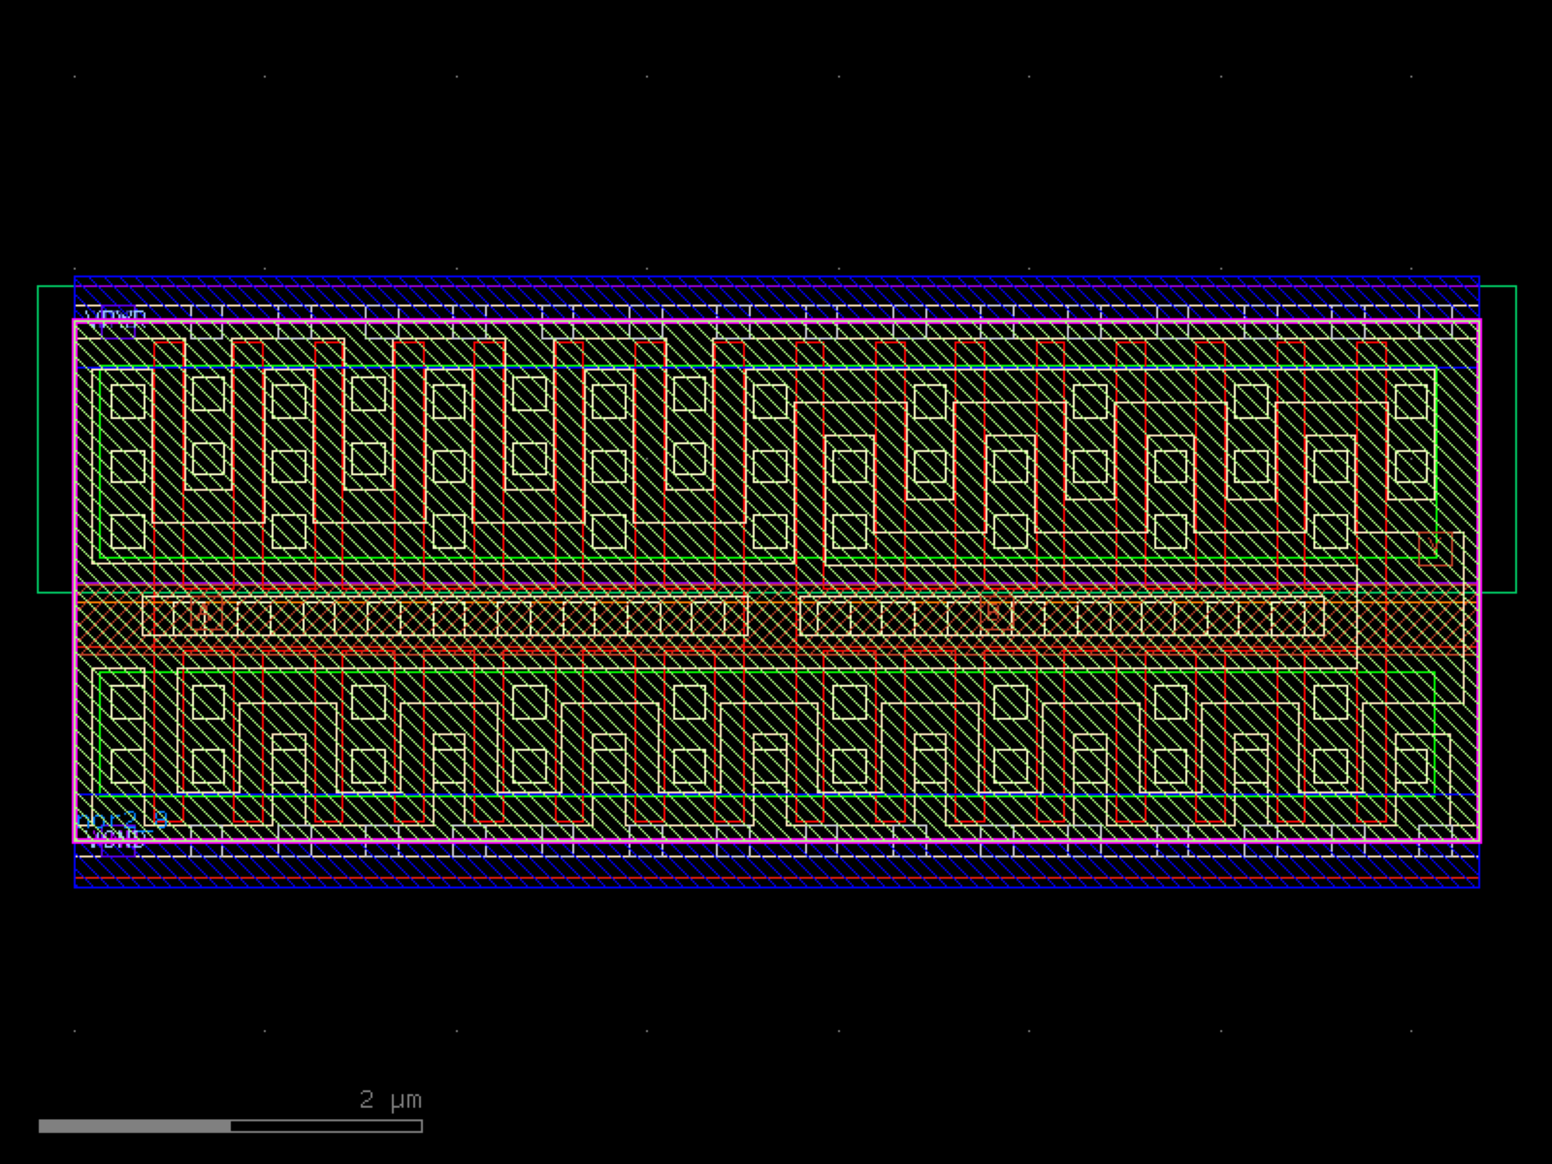Click the leftmost red polysilicon gate stripe
Image resolution: width=1552 pixels, height=1164 pixels.
[x=168, y=466]
